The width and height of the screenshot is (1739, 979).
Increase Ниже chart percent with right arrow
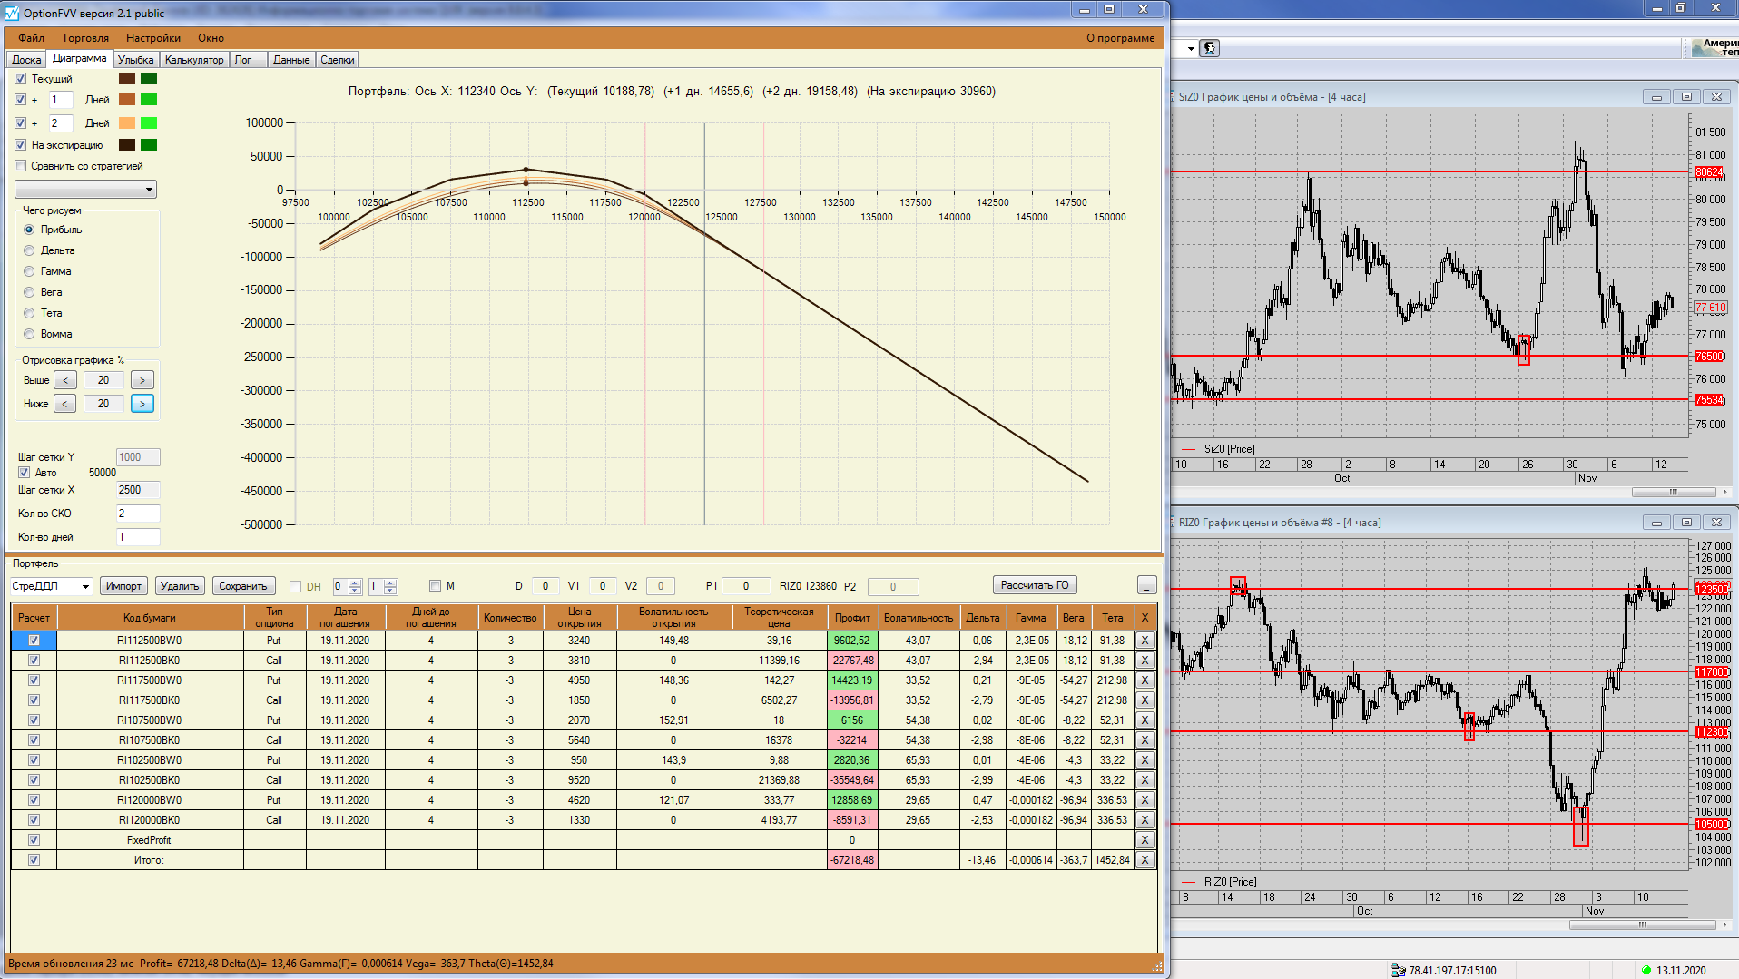(x=142, y=404)
